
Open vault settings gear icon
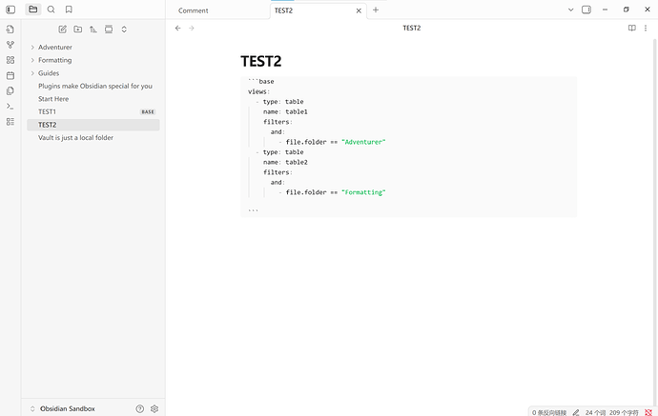click(154, 408)
